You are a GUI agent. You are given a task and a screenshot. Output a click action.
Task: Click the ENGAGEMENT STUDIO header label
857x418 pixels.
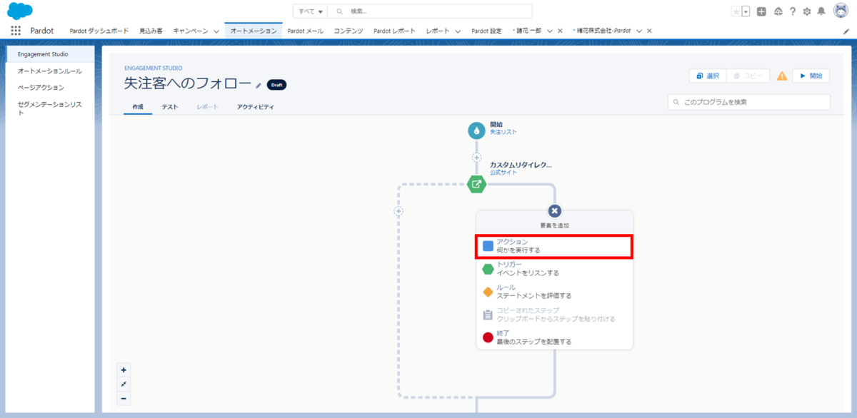pos(153,68)
